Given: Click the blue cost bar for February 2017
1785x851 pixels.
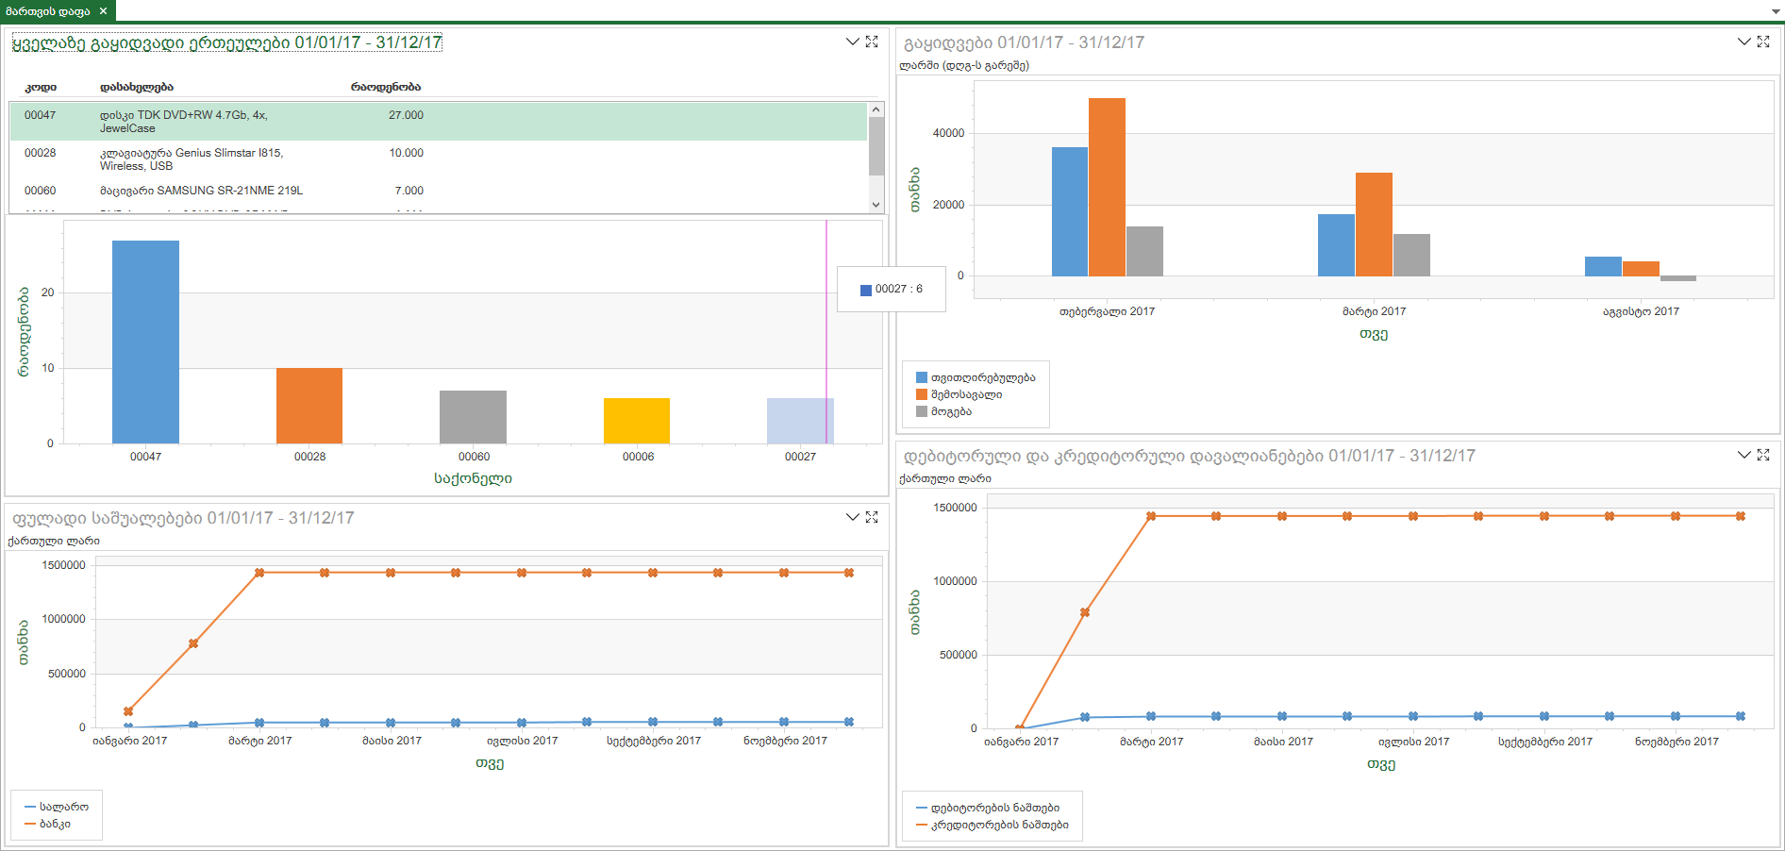Looking at the screenshot, I should click(1070, 211).
